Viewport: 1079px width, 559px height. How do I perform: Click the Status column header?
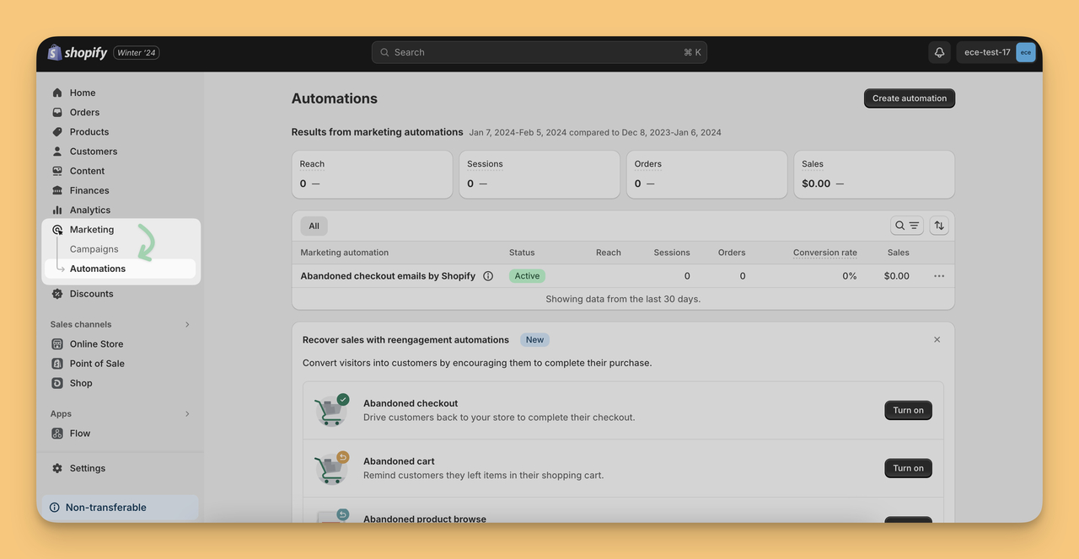coord(522,253)
